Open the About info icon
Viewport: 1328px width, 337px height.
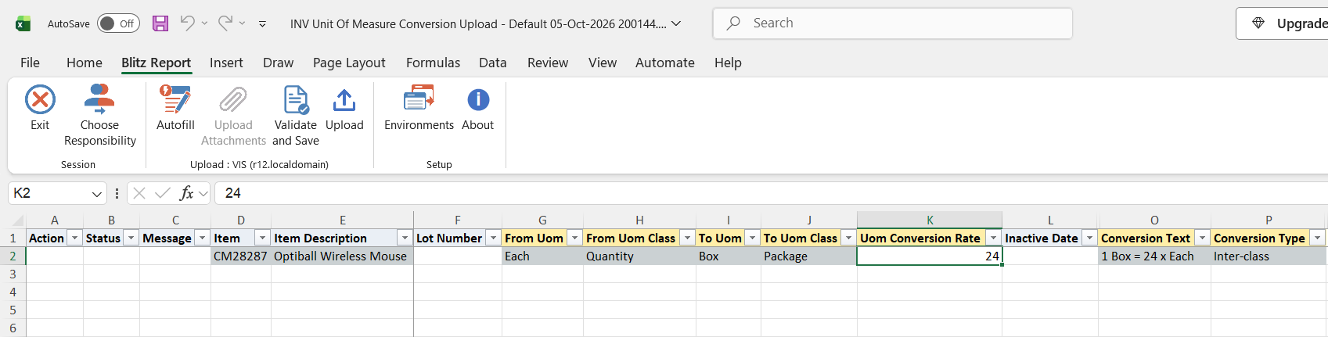pos(478,100)
